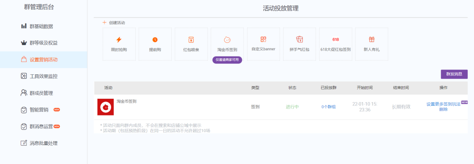Open the 群等级及权益 menu item
Image resolution: width=474 pixels, height=164 pixels.
pyautogui.click(x=43, y=43)
